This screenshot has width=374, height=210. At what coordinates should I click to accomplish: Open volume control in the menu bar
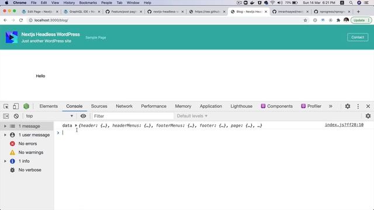(280, 3)
